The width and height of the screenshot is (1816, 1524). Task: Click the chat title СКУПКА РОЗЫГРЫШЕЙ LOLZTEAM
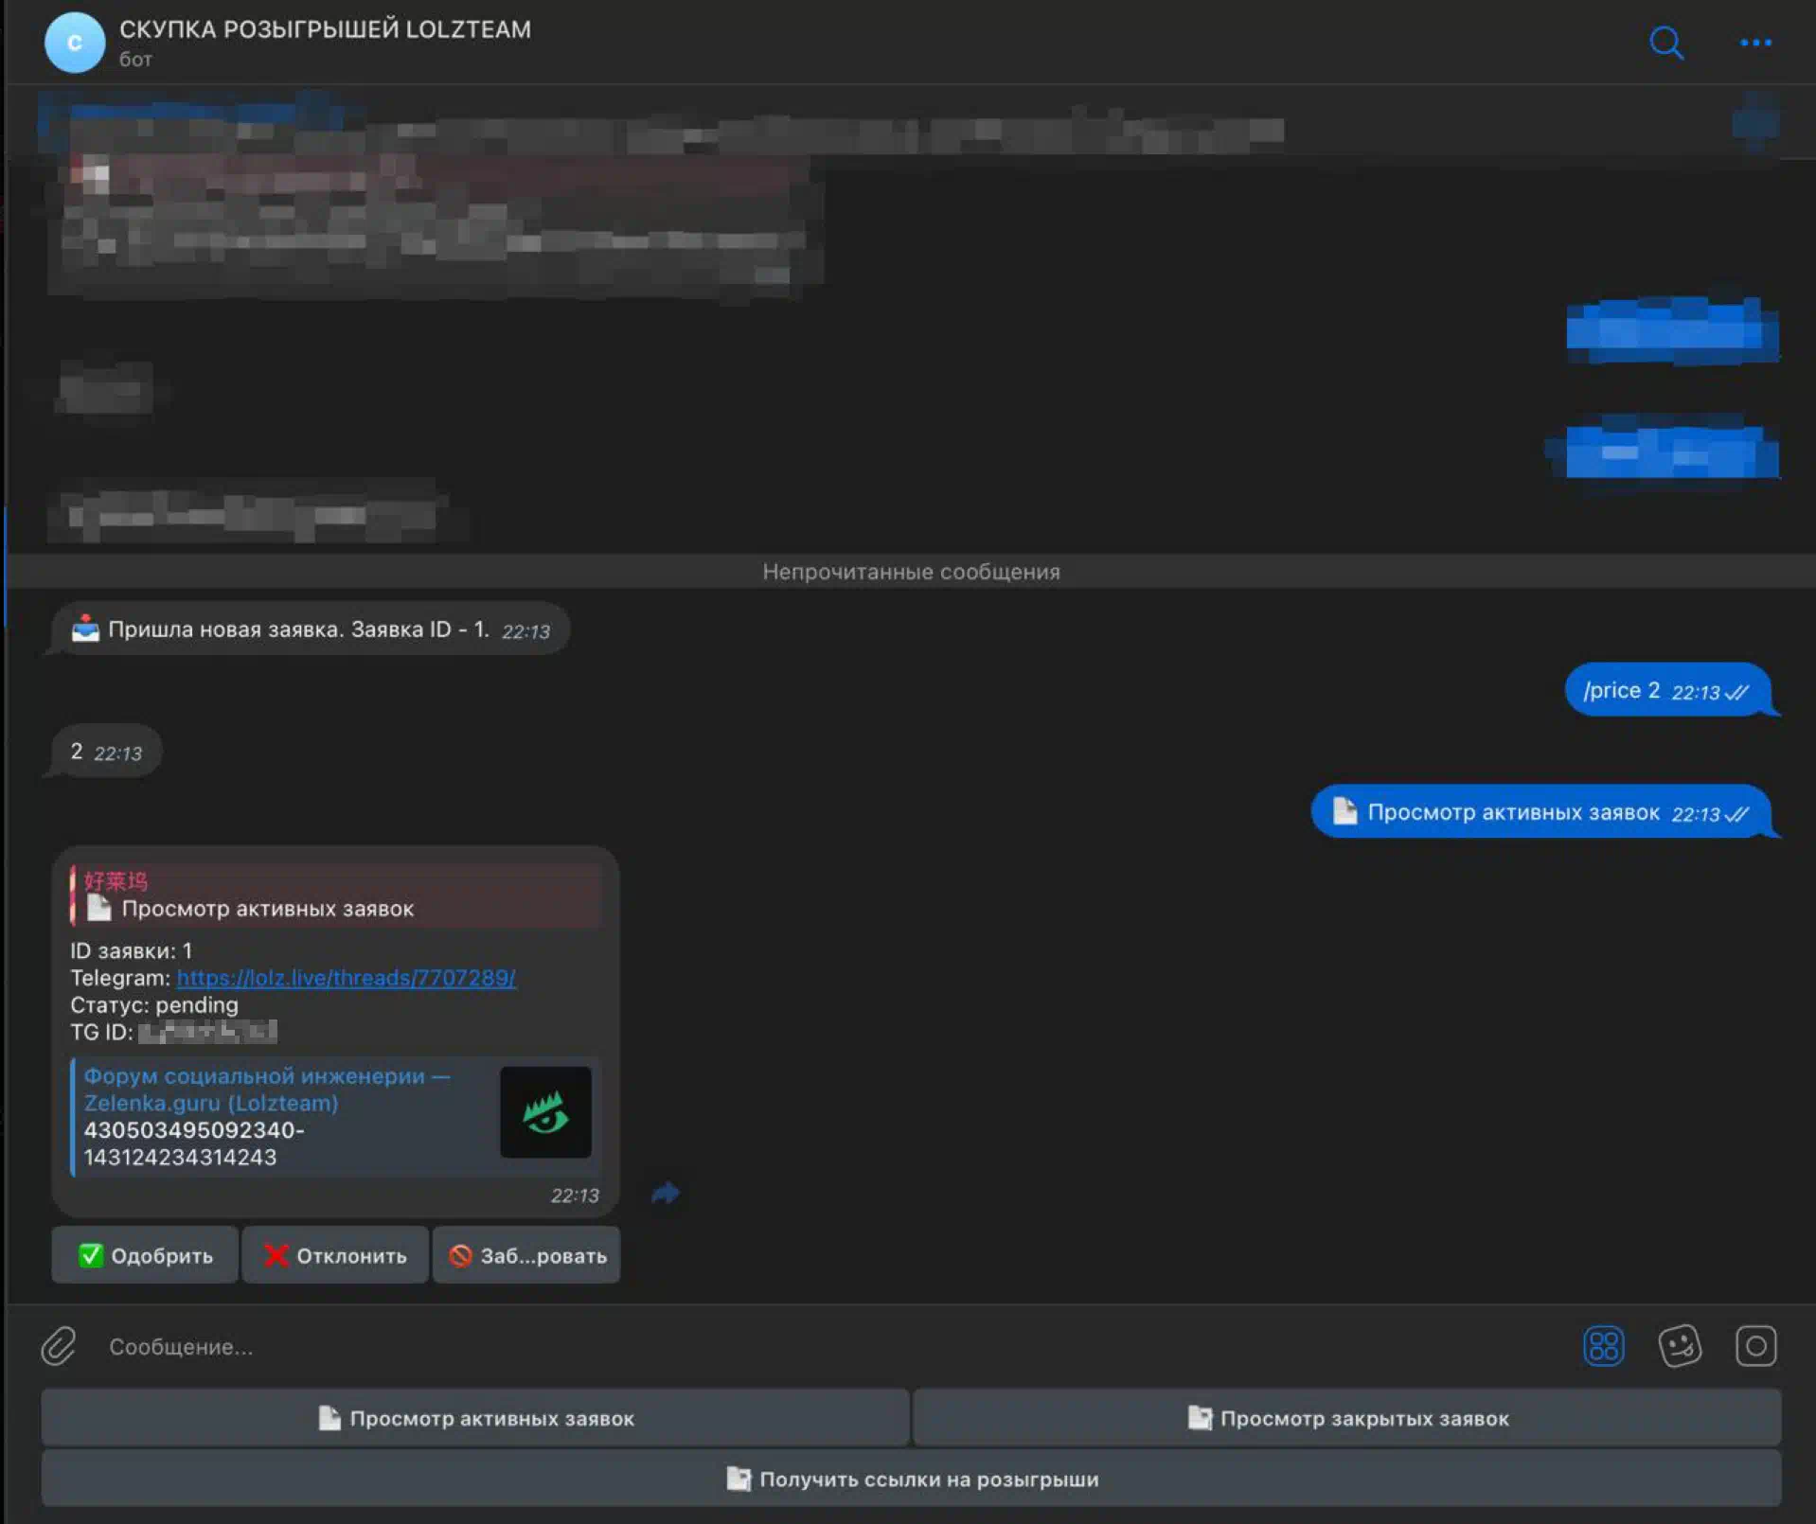coord(325,29)
